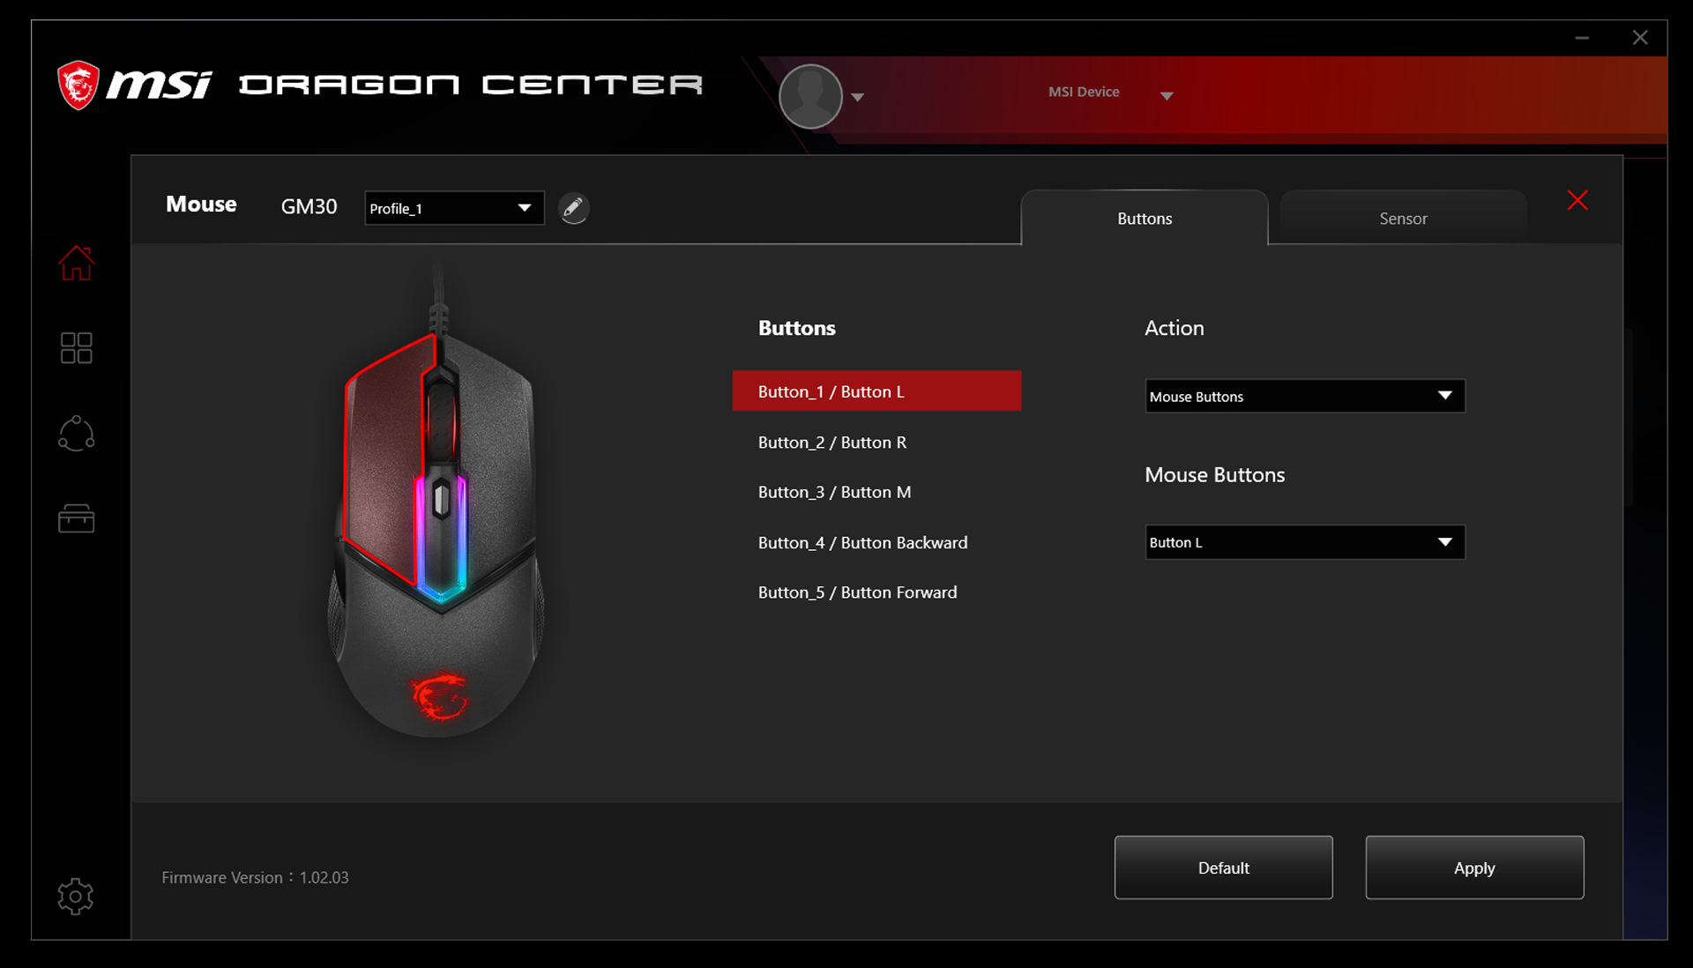
Task: Open the account arrow beside avatar
Action: tap(857, 97)
